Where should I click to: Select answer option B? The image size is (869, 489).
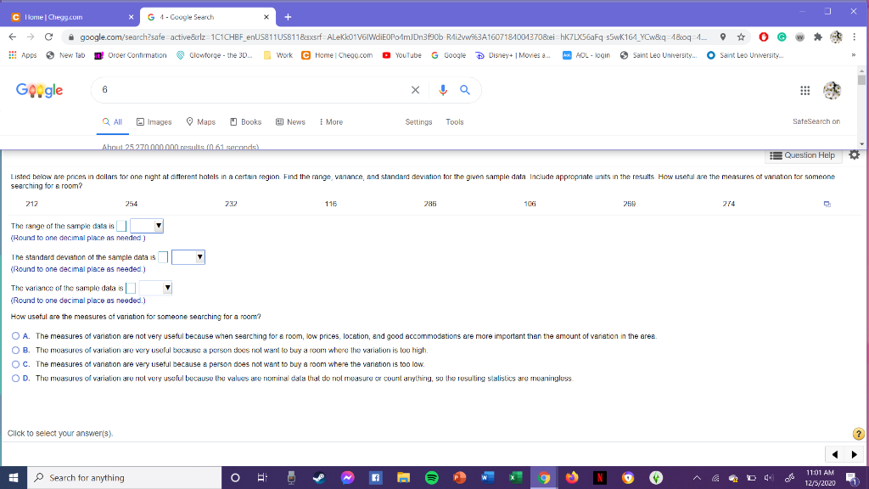15,351
